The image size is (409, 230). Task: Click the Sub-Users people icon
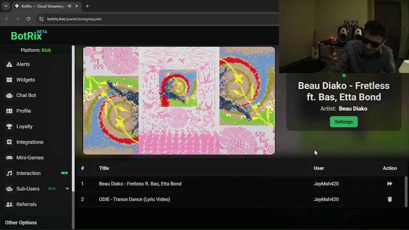point(9,189)
